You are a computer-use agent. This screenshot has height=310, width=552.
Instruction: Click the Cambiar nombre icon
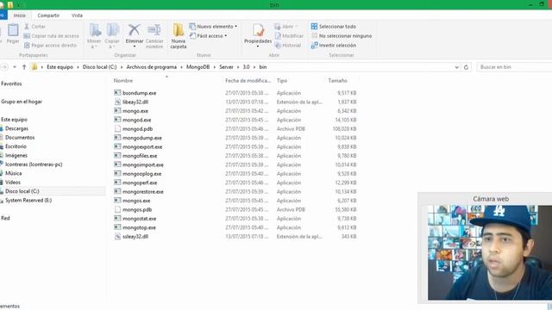pos(154,30)
